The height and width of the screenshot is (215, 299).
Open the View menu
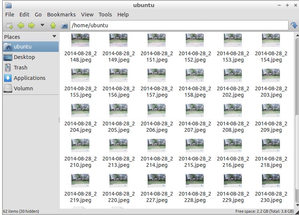[x=87, y=15]
